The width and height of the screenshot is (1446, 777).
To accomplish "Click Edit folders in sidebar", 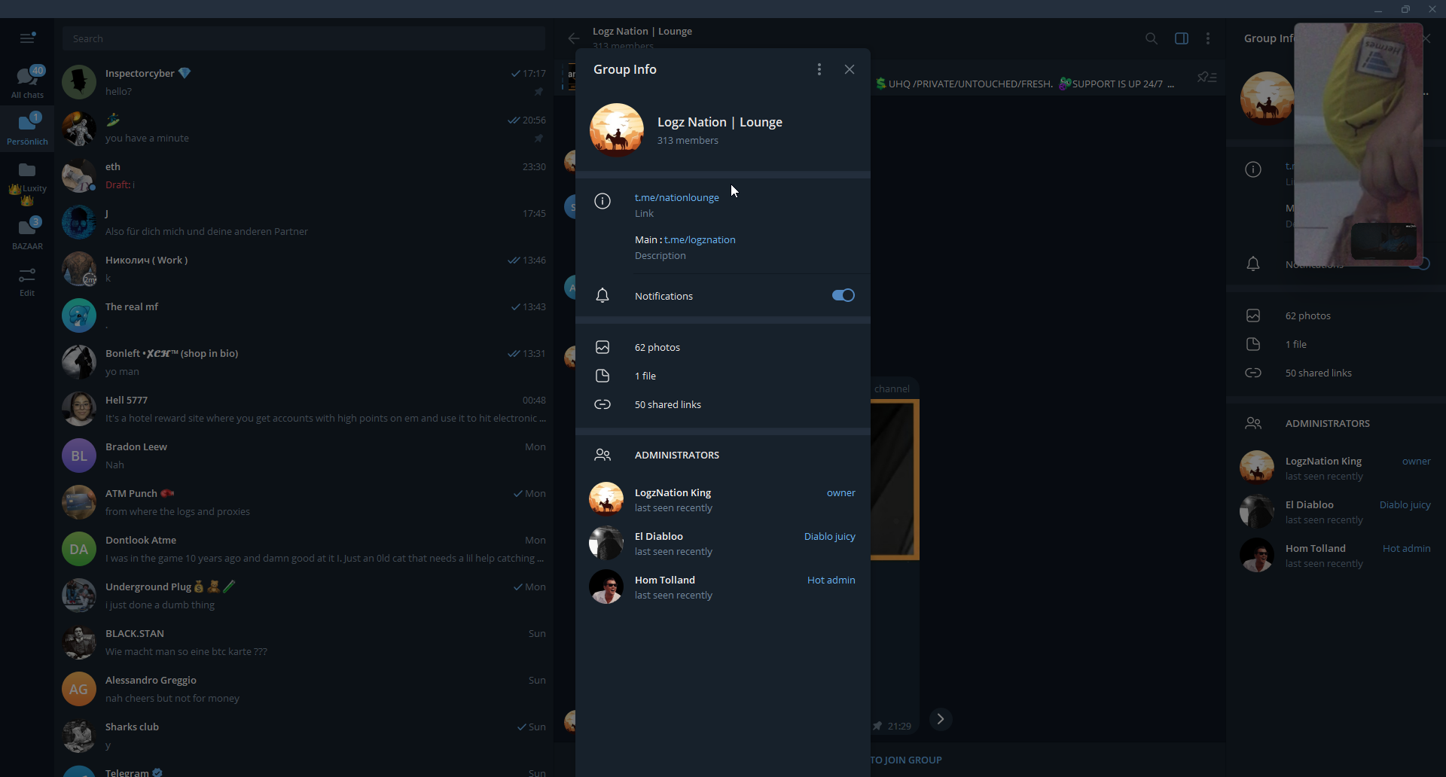I will tap(27, 282).
